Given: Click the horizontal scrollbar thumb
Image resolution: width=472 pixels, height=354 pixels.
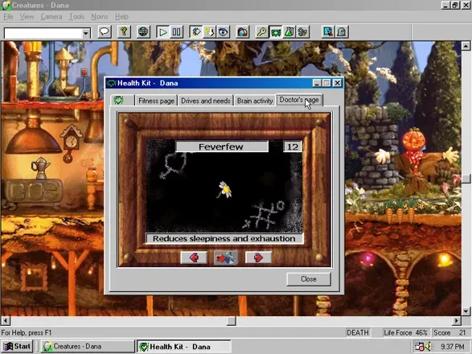Looking at the screenshot, I should [232, 321].
